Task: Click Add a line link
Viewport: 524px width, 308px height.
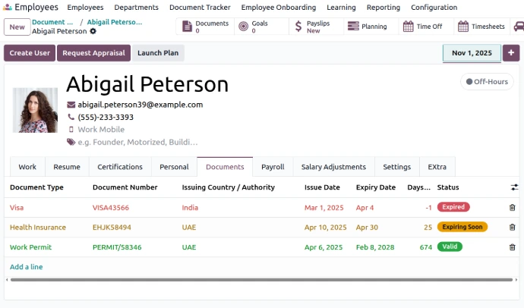Action: click(x=27, y=267)
